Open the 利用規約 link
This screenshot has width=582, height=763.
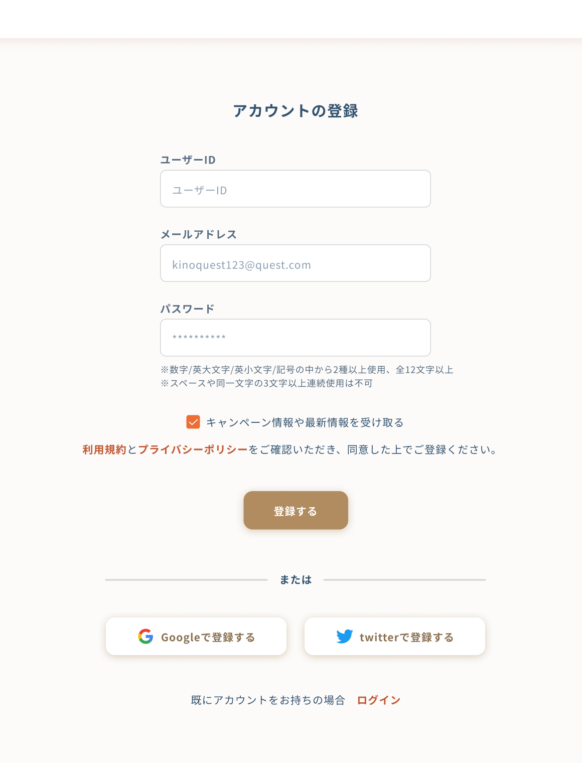pyautogui.click(x=104, y=449)
